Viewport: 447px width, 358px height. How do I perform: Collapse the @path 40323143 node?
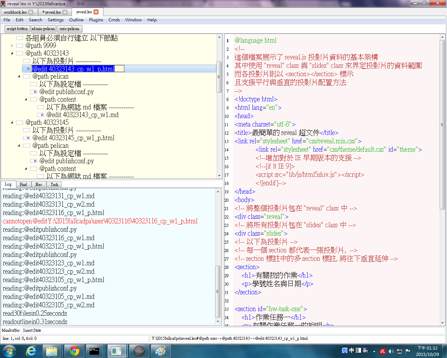click(x=12, y=53)
